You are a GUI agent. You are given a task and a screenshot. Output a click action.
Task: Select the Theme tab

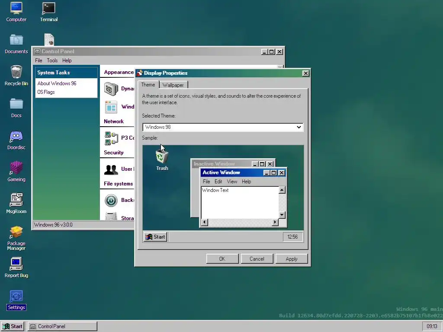coord(148,85)
